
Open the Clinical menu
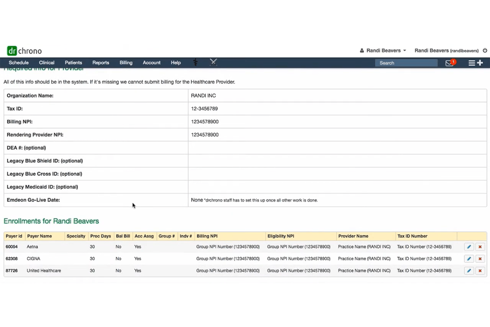point(47,63)
